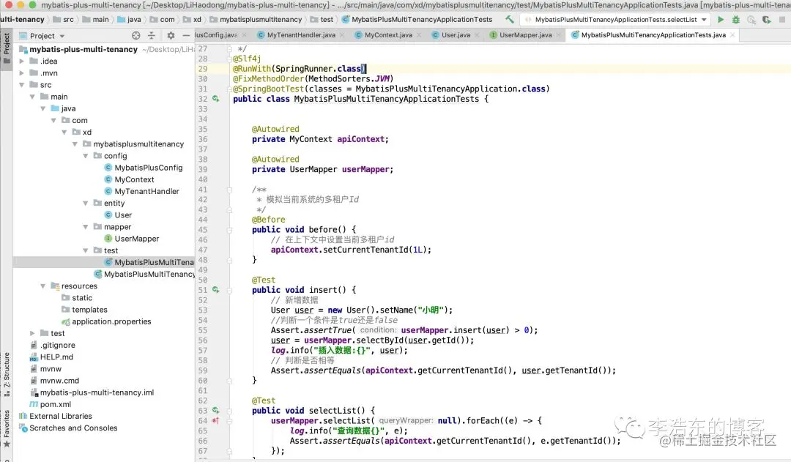The image size is (791, 462).
Task: Toggle fold of the lambda at line 64
Action: click(229, 421)
